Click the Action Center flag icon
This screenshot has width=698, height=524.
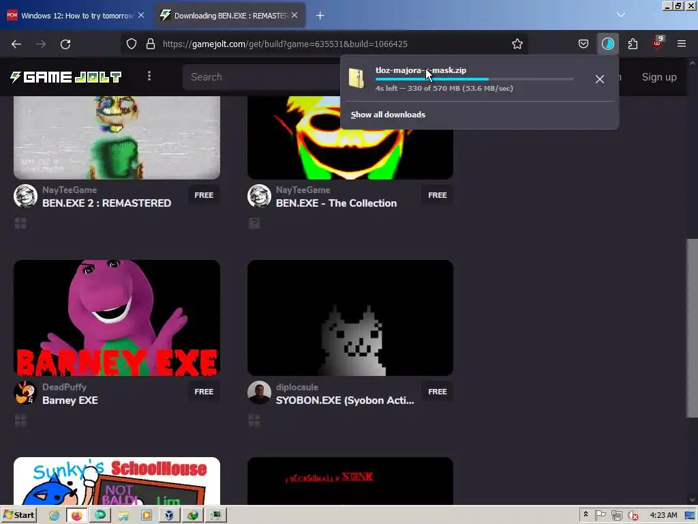[x=601, y=515]
